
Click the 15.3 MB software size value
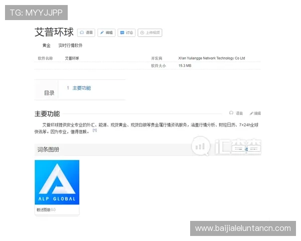[185, 66]
